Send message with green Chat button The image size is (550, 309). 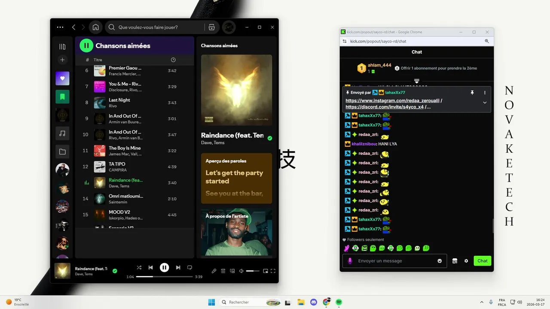(483, 261)
